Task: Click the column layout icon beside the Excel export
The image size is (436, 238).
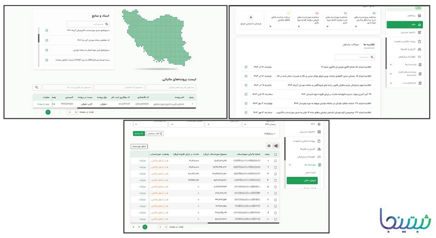Action: [x=269, y=146]
